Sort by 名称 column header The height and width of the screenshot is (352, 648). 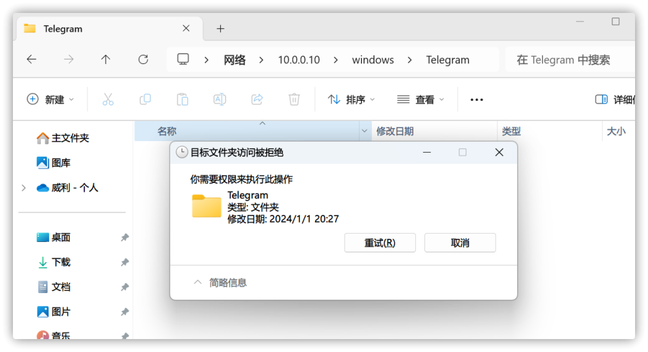click(x=247, y=131)
